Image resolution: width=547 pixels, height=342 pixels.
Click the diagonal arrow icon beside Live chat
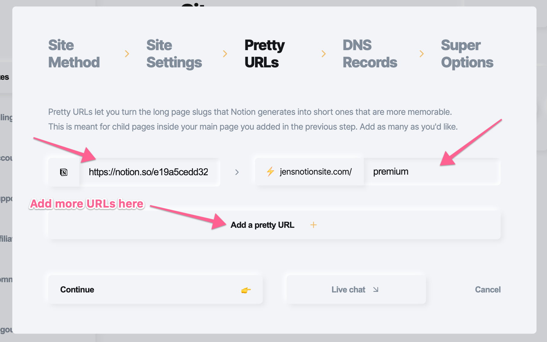click(376, 289)
